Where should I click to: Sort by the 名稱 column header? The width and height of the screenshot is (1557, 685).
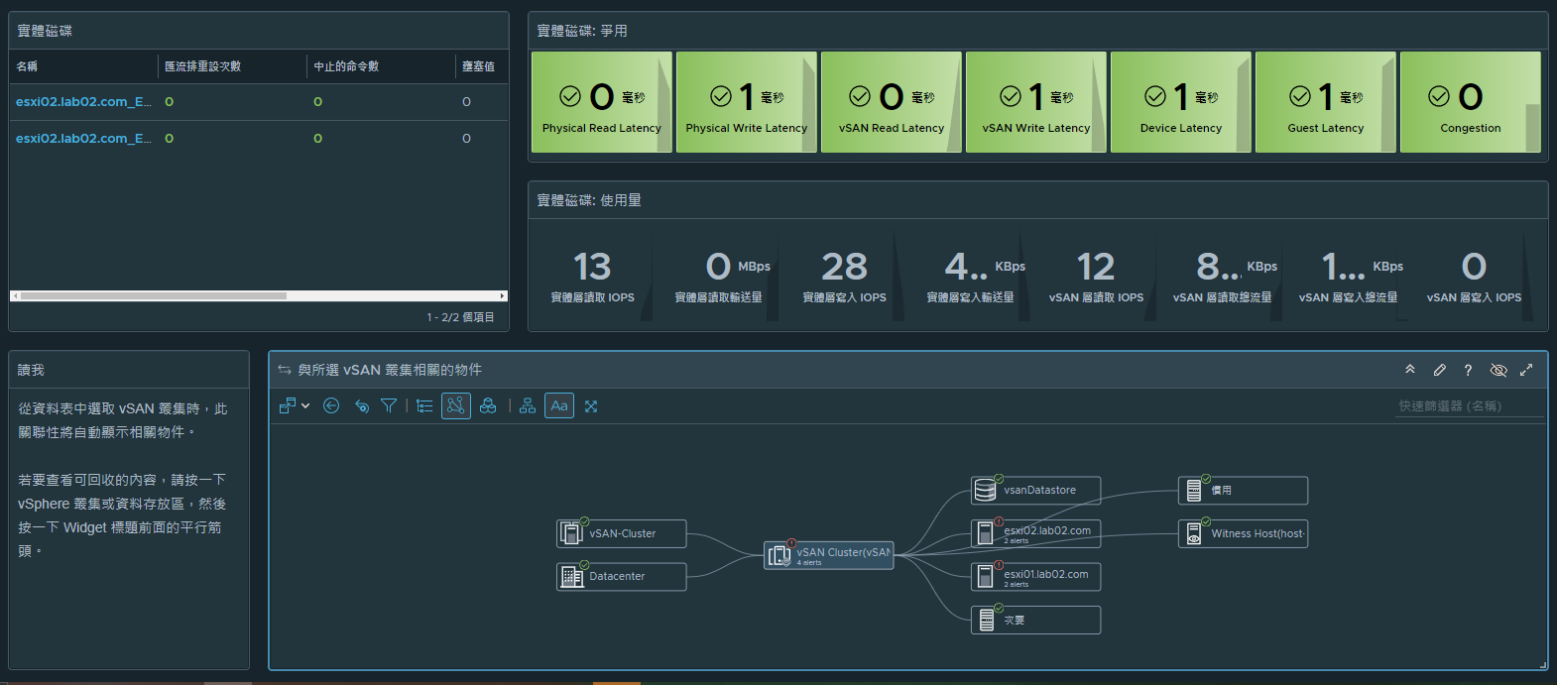click(x=83, y=66)
